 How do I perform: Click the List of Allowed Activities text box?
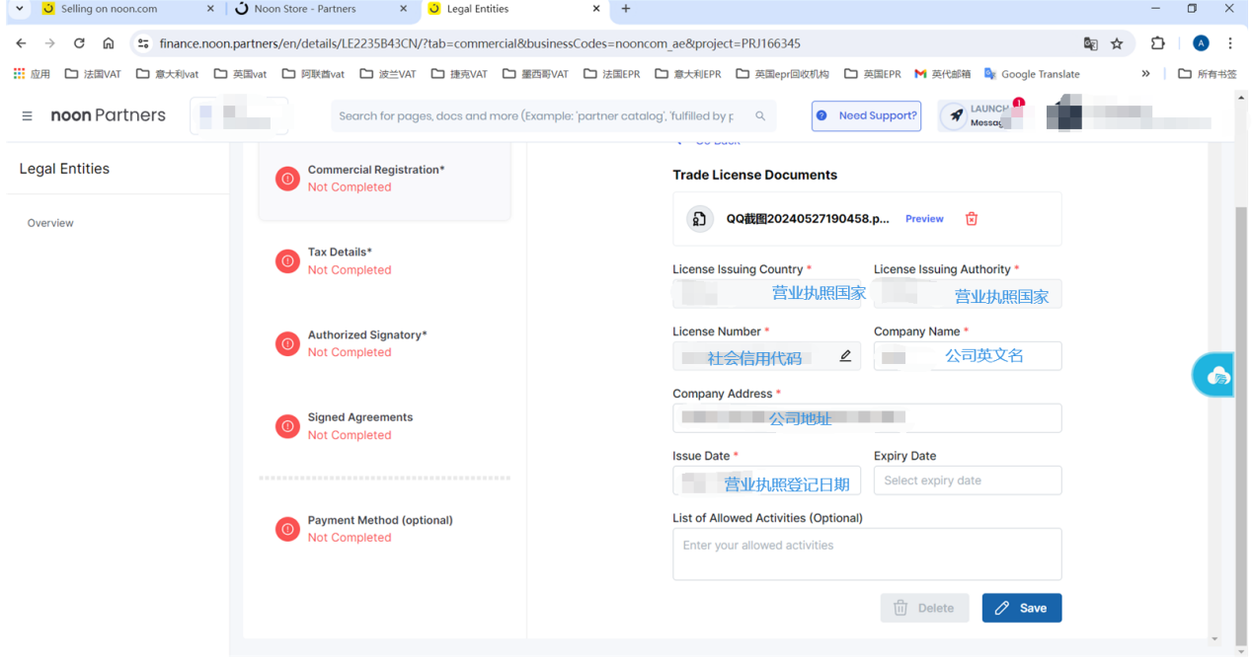point(866,553)
